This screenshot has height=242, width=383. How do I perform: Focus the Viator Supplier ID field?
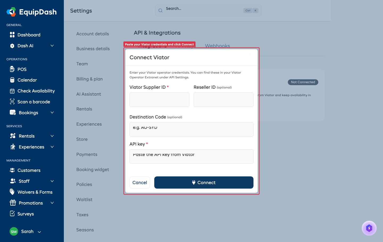coord(159,100)
